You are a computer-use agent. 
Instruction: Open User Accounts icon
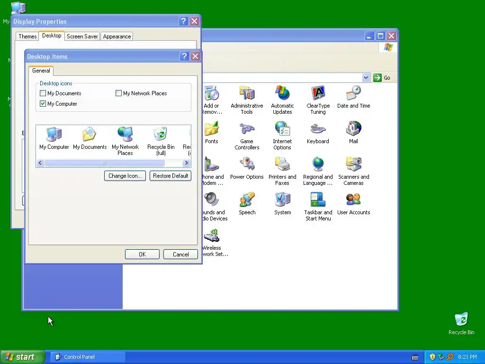pyautogui.click(x=353, y=203)
